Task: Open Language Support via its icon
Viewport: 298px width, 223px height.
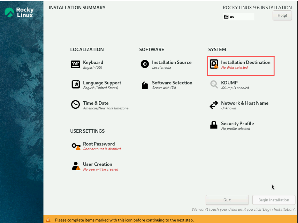Action: pos(75,84)
